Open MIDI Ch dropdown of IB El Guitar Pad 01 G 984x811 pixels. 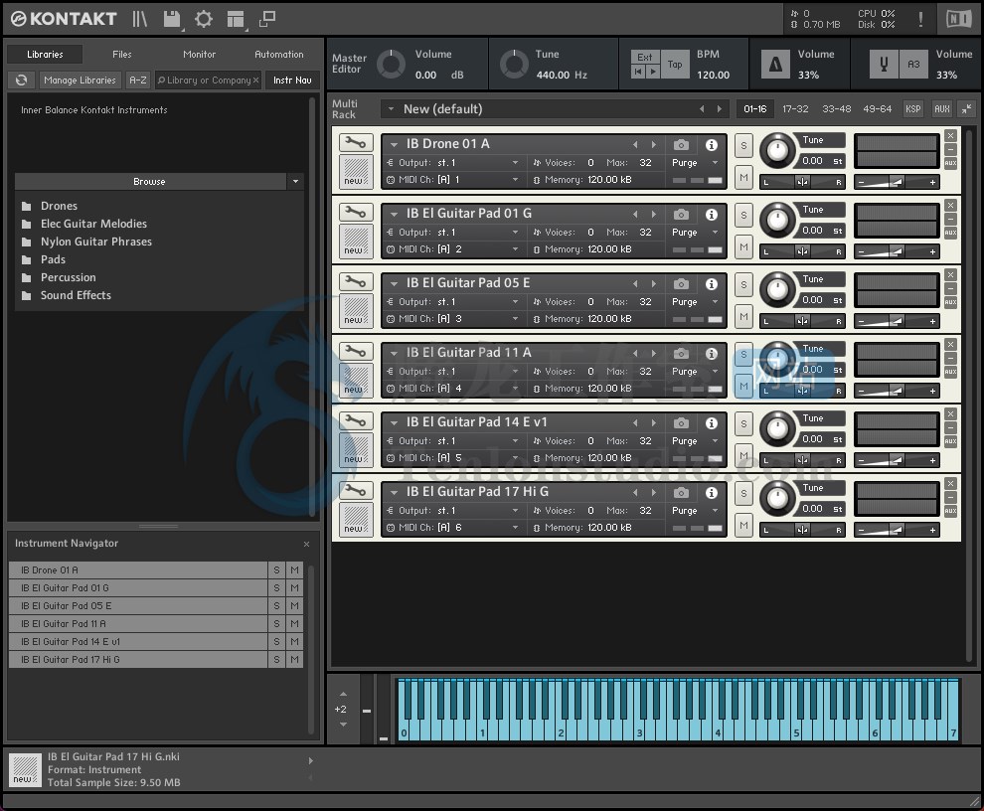click(x=515, y=249)
